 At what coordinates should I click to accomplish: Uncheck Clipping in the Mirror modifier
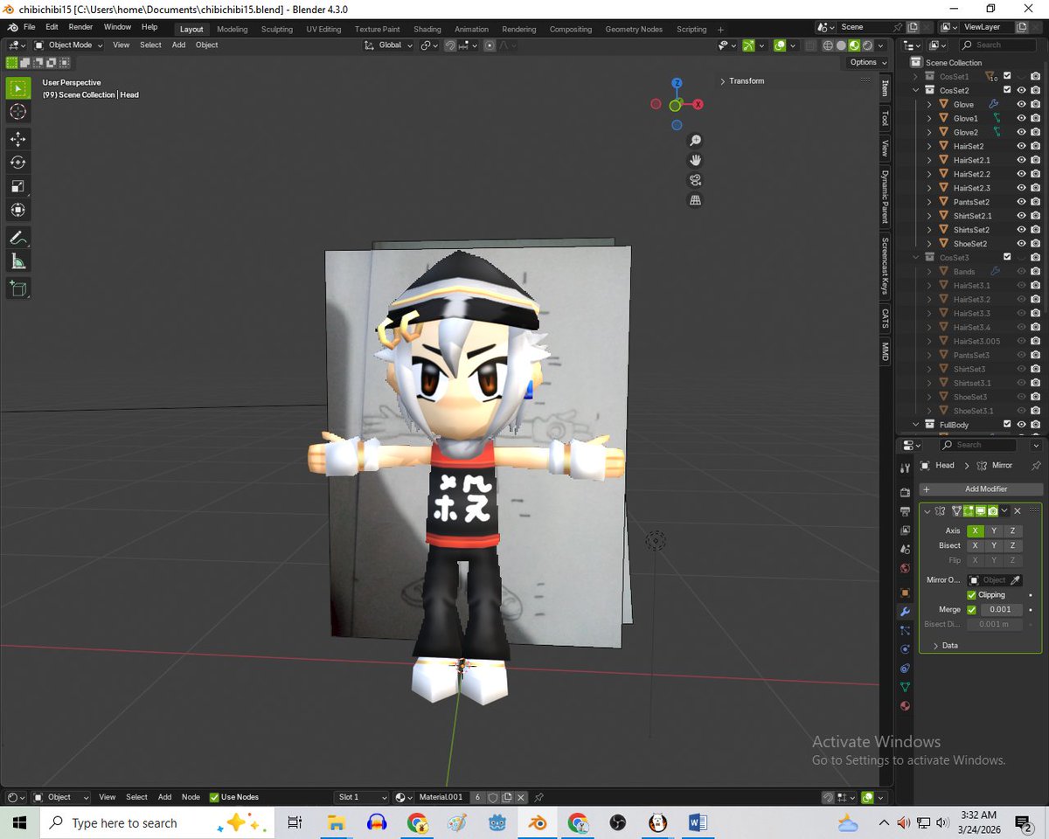(x=973, y=594)
